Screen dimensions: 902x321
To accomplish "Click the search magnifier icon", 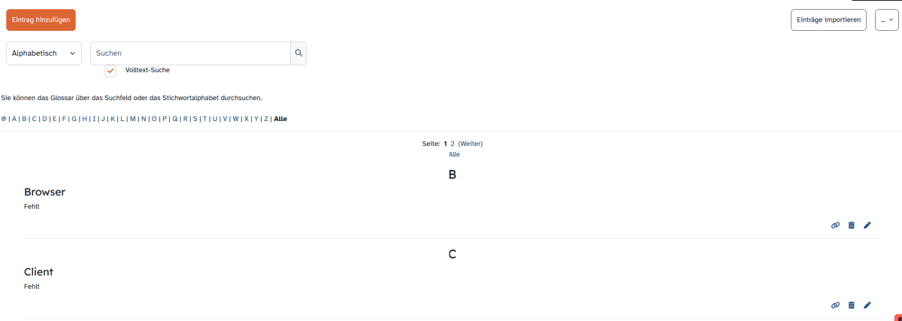I will 298,53.
